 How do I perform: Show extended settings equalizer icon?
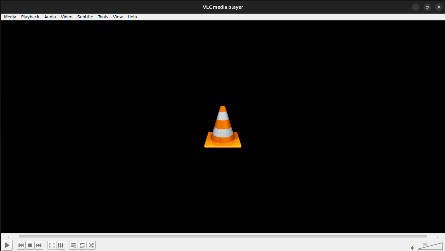tap(60, 245)
